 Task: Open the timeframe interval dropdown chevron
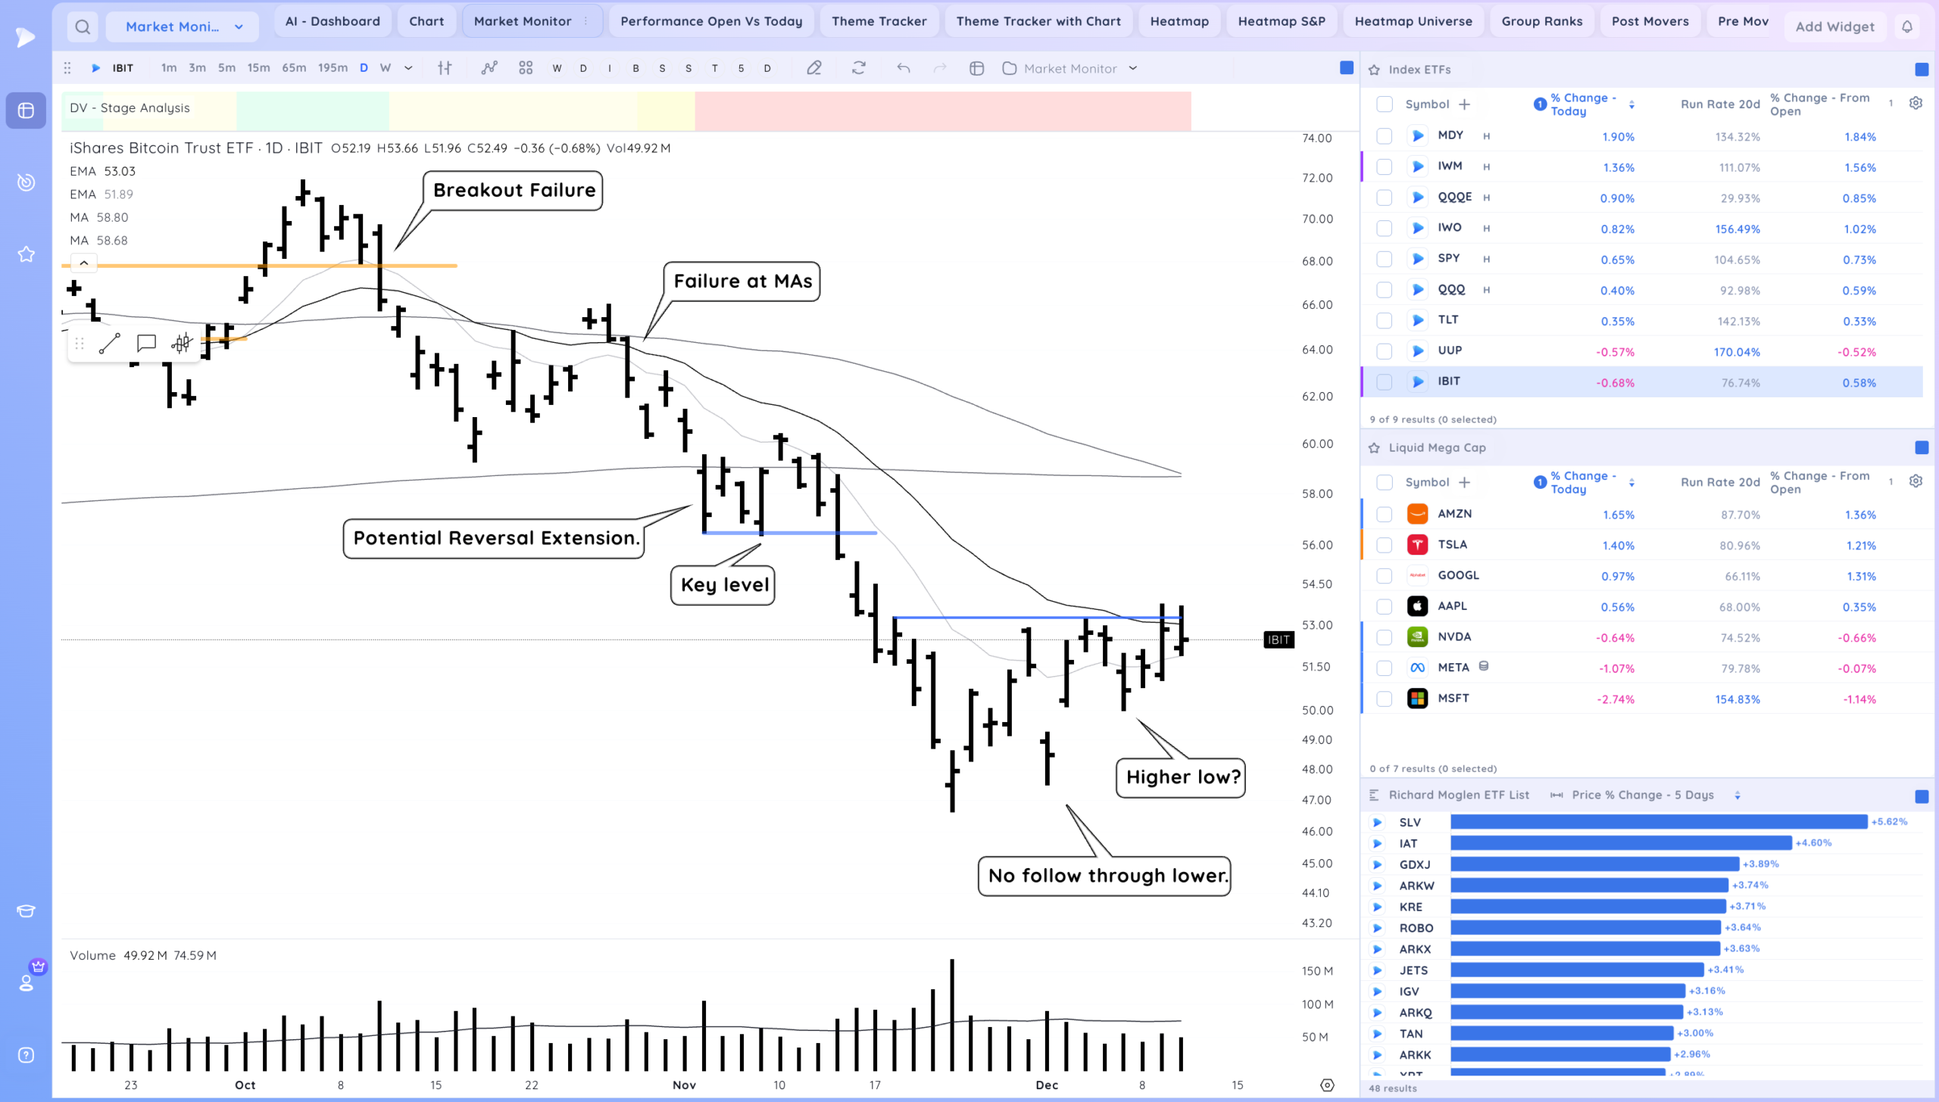tap(408, 68)
